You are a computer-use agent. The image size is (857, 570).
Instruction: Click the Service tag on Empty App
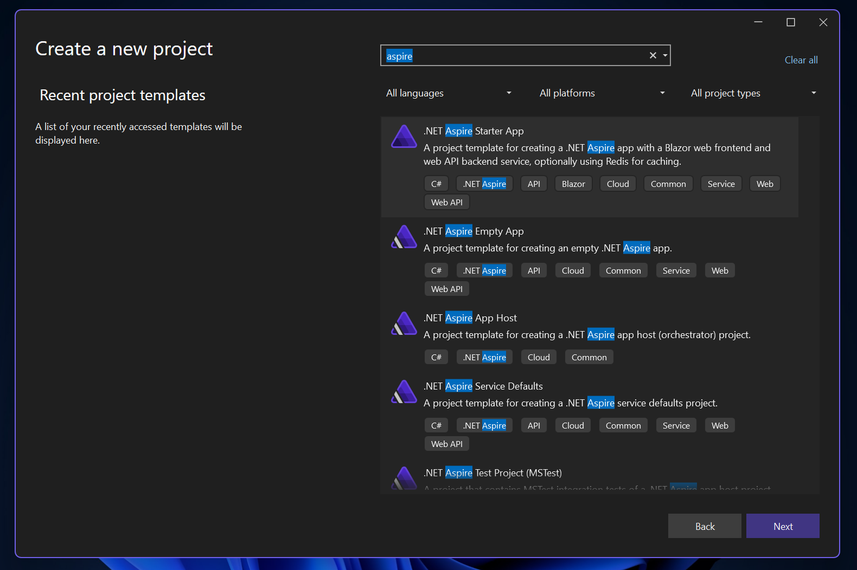[x=676, y=271]
